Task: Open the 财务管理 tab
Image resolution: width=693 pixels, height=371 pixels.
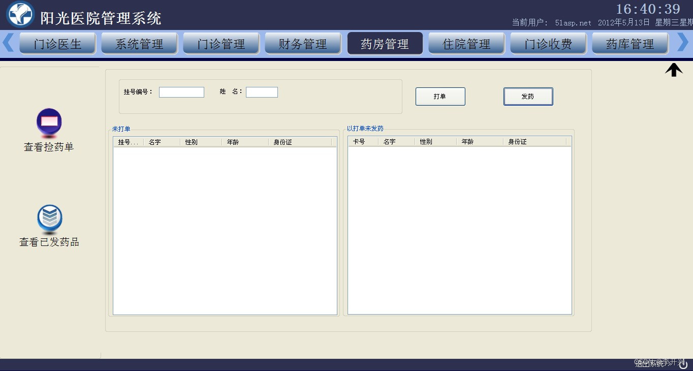Action: [303, 44]
